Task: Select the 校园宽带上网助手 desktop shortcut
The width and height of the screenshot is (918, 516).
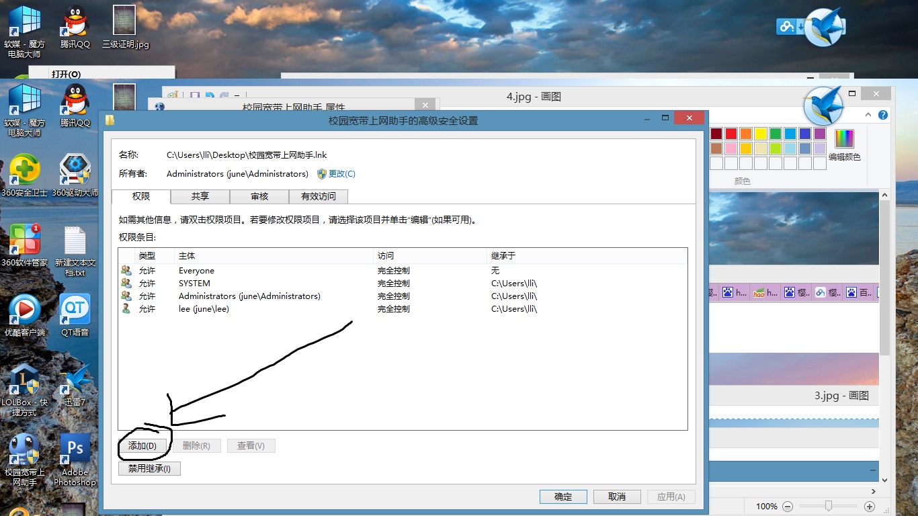Action: point(25,460)
